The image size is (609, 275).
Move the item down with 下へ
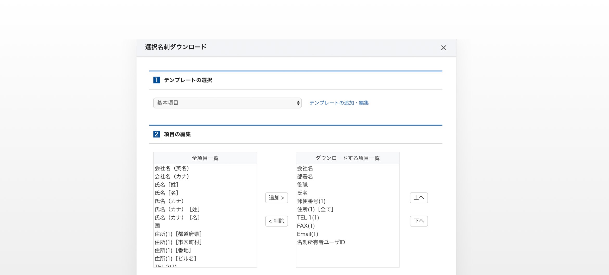point(419,221)
